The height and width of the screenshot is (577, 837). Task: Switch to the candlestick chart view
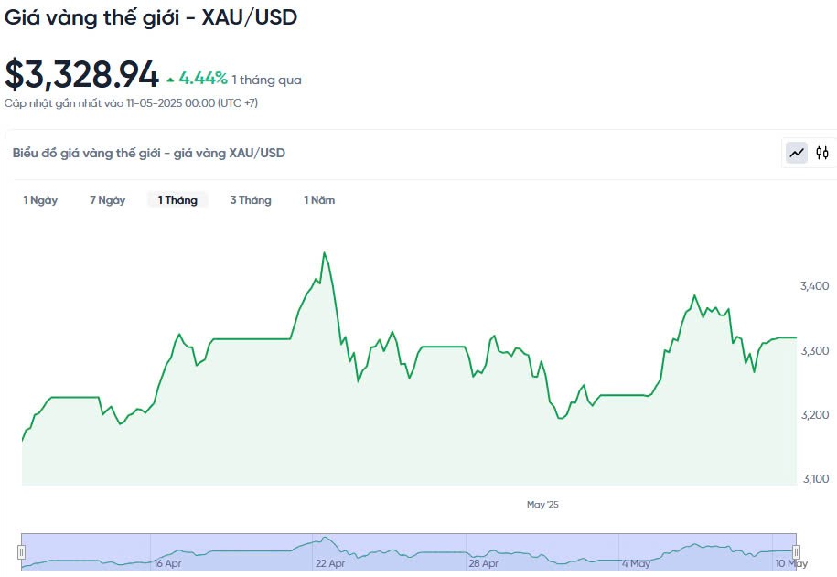coord(822,153)
